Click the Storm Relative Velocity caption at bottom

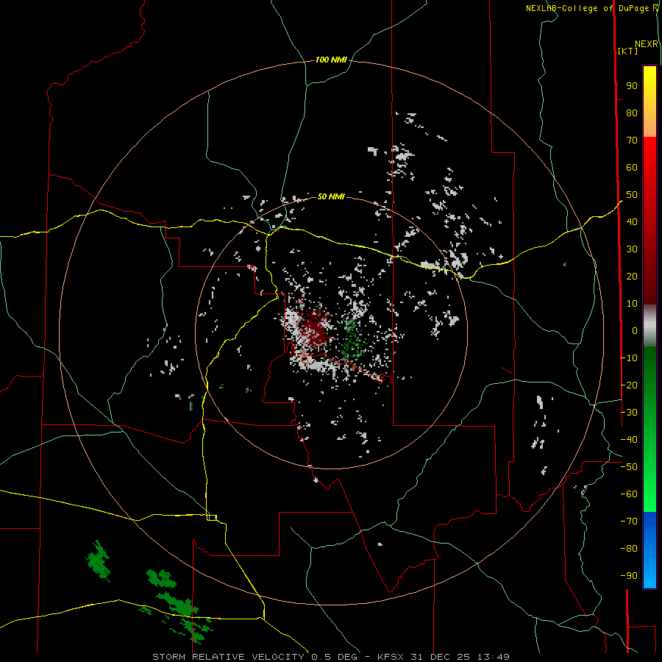pos(331,657)
